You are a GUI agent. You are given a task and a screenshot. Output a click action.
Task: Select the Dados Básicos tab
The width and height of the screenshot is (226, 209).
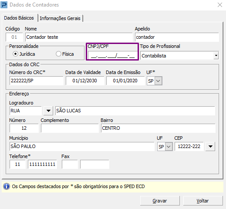tap(19, 18)
